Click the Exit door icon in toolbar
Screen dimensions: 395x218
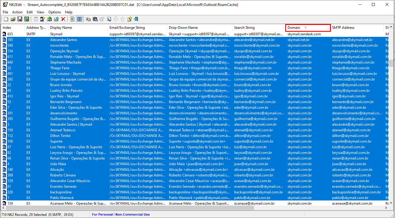click(136, 19)
